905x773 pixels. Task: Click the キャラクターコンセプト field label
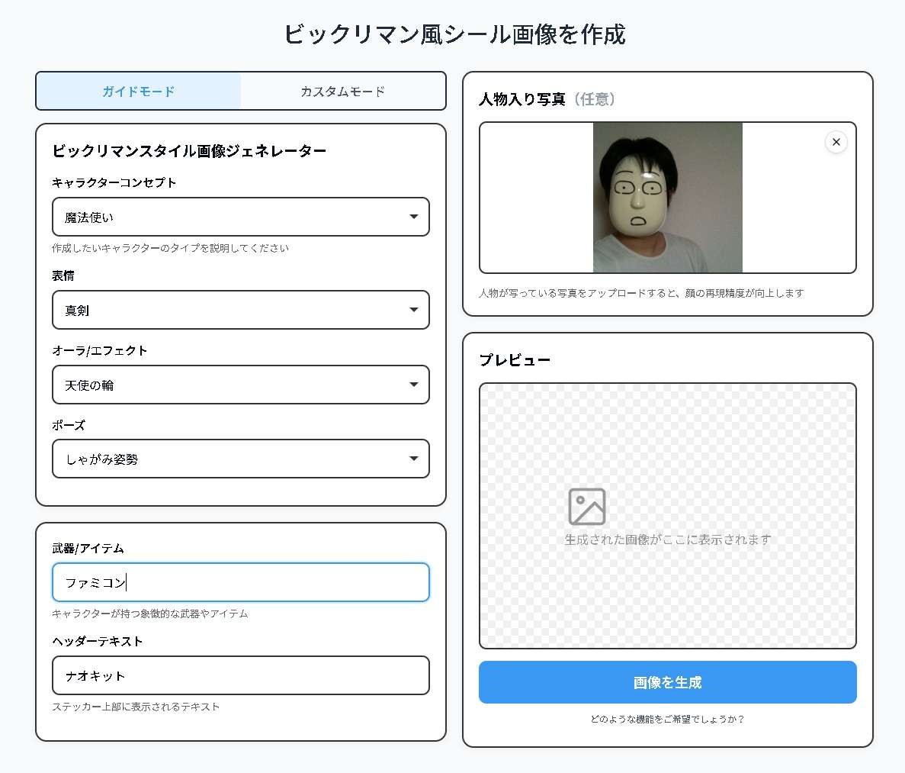pos(114,182)
